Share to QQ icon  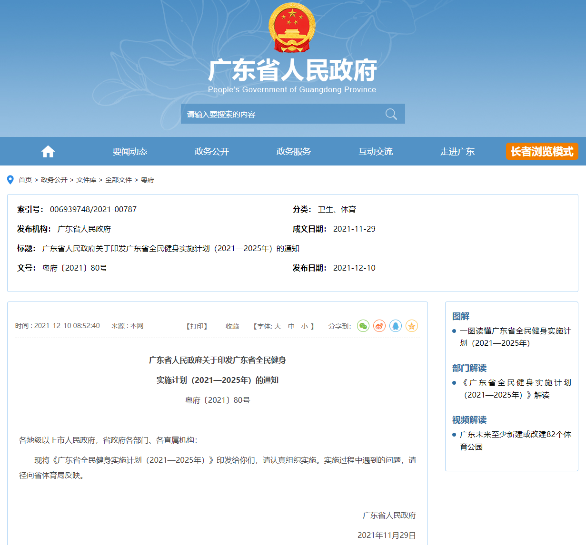click(396, 326)
